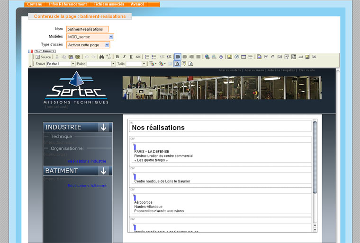Toggle justify alignment
Screen dimensions: 360x243
198,57
